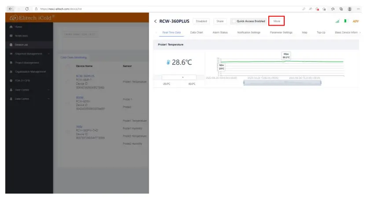
Task: Click the green battery level icon
Action: coord(345,21)
